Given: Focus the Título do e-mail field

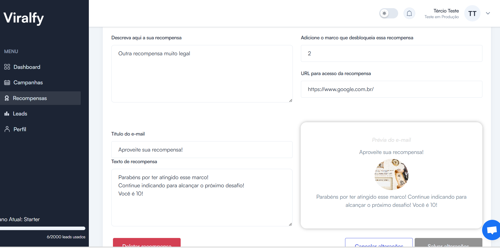Looking at the screenshot, I should coord(202,150).
